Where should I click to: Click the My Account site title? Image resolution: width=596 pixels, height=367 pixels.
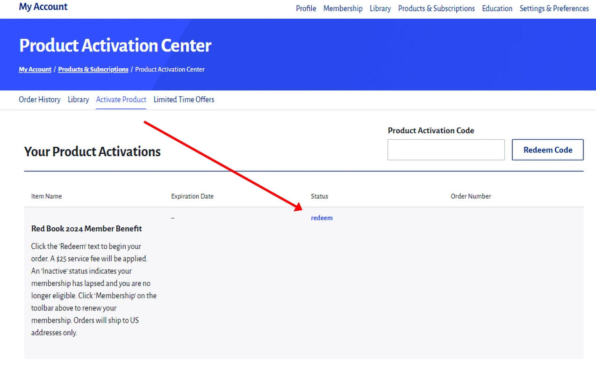[43, 7]
